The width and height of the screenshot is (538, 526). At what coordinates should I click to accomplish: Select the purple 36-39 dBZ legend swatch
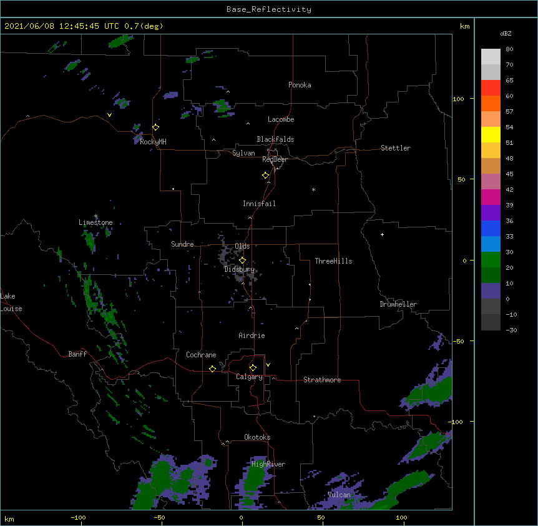pos(491,213)
